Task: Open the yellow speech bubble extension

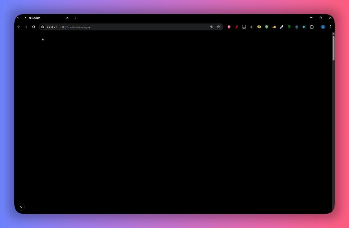Action: click(x=259, y=27)
